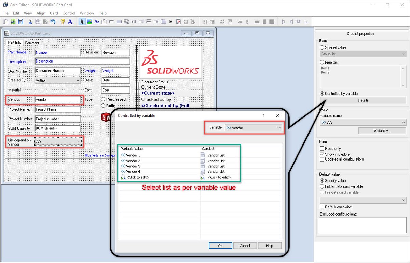Choose the Card search control tool
Viewport: 410px width, 263px height.
pos(186,22)
